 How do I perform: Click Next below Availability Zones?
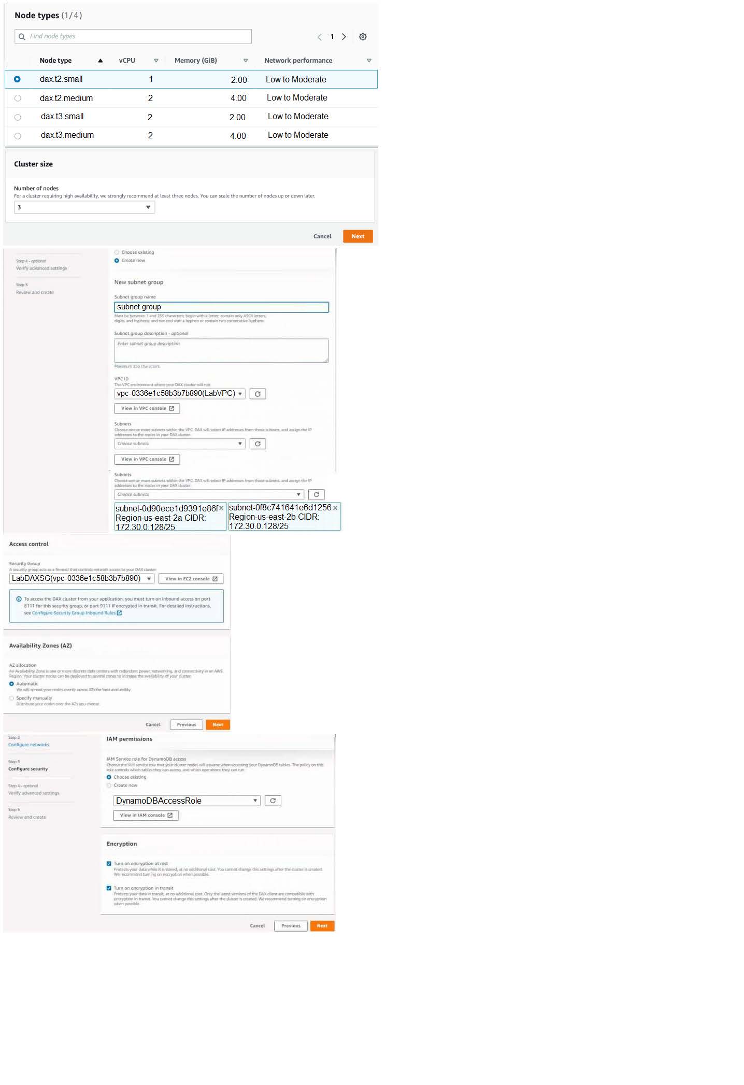[x=218, y=725]
